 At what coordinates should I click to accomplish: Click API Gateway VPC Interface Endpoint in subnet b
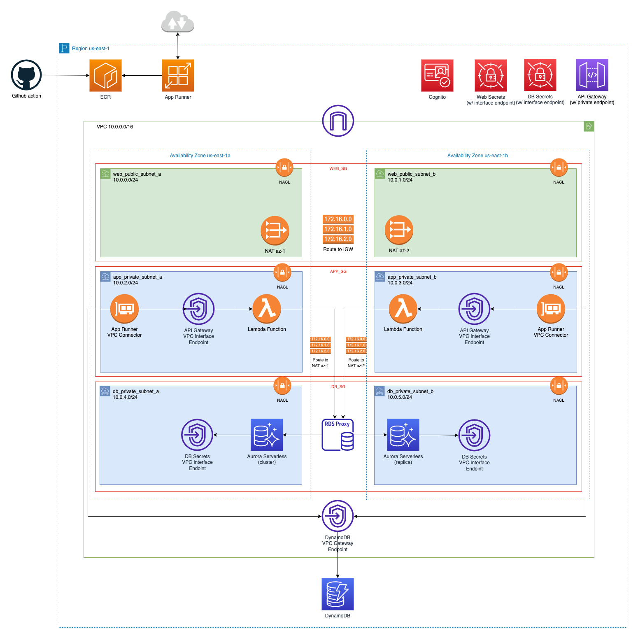(x=474, y=309)
